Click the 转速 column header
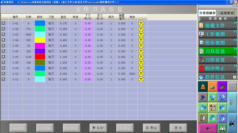 coord(75,17)
